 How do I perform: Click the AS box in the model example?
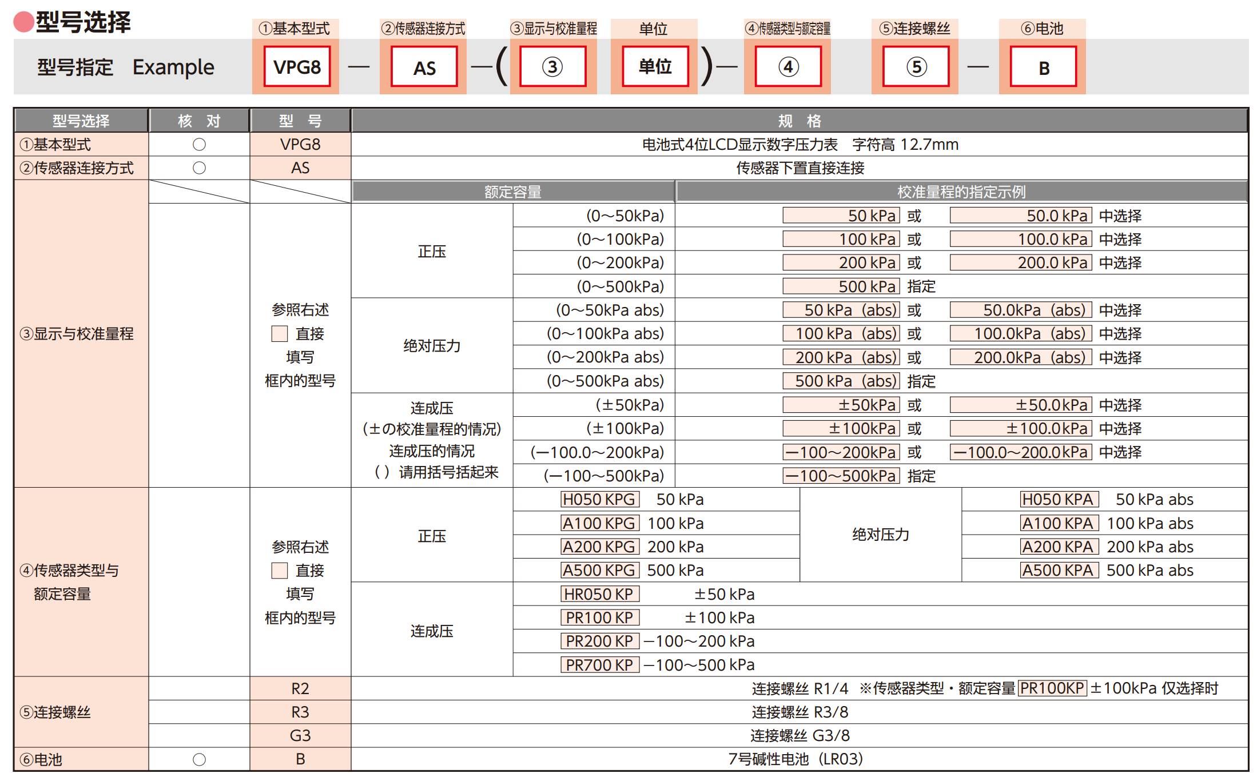point(424,67)
